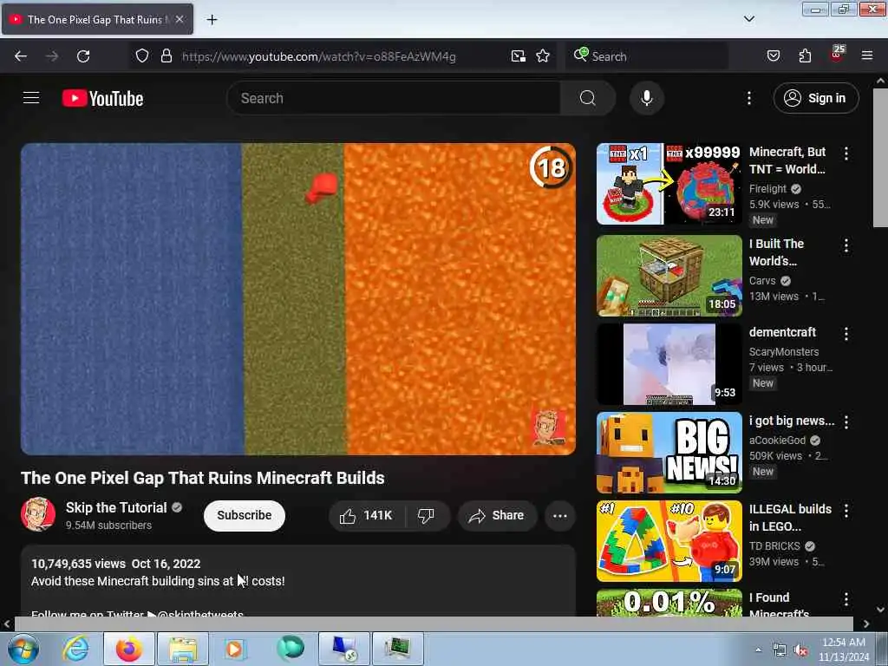The height and width of the screenshot is (666, 888).
Task: Select the One Pixel Gap tab
Action: tap(97, 20)
